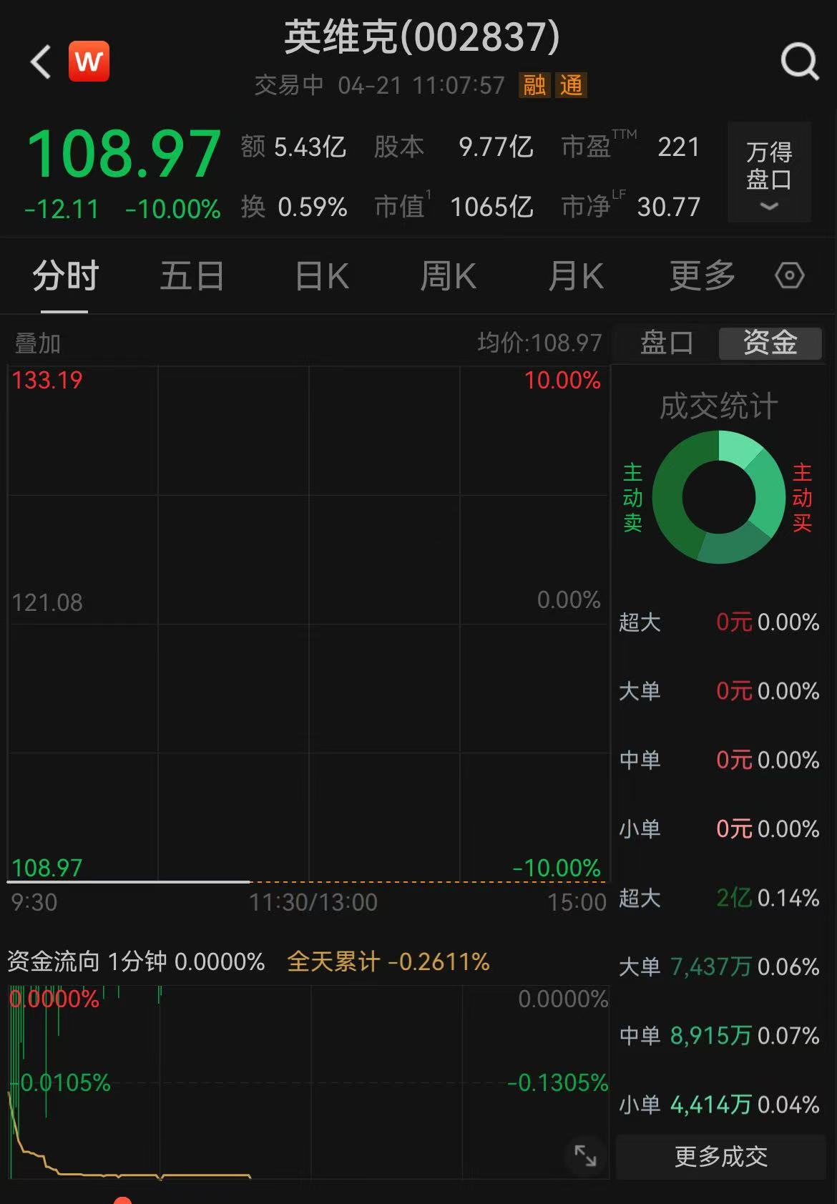Tap the back arrow icon
The height and width of the screenshot is (1204, 837).
[x=41, y=62]
